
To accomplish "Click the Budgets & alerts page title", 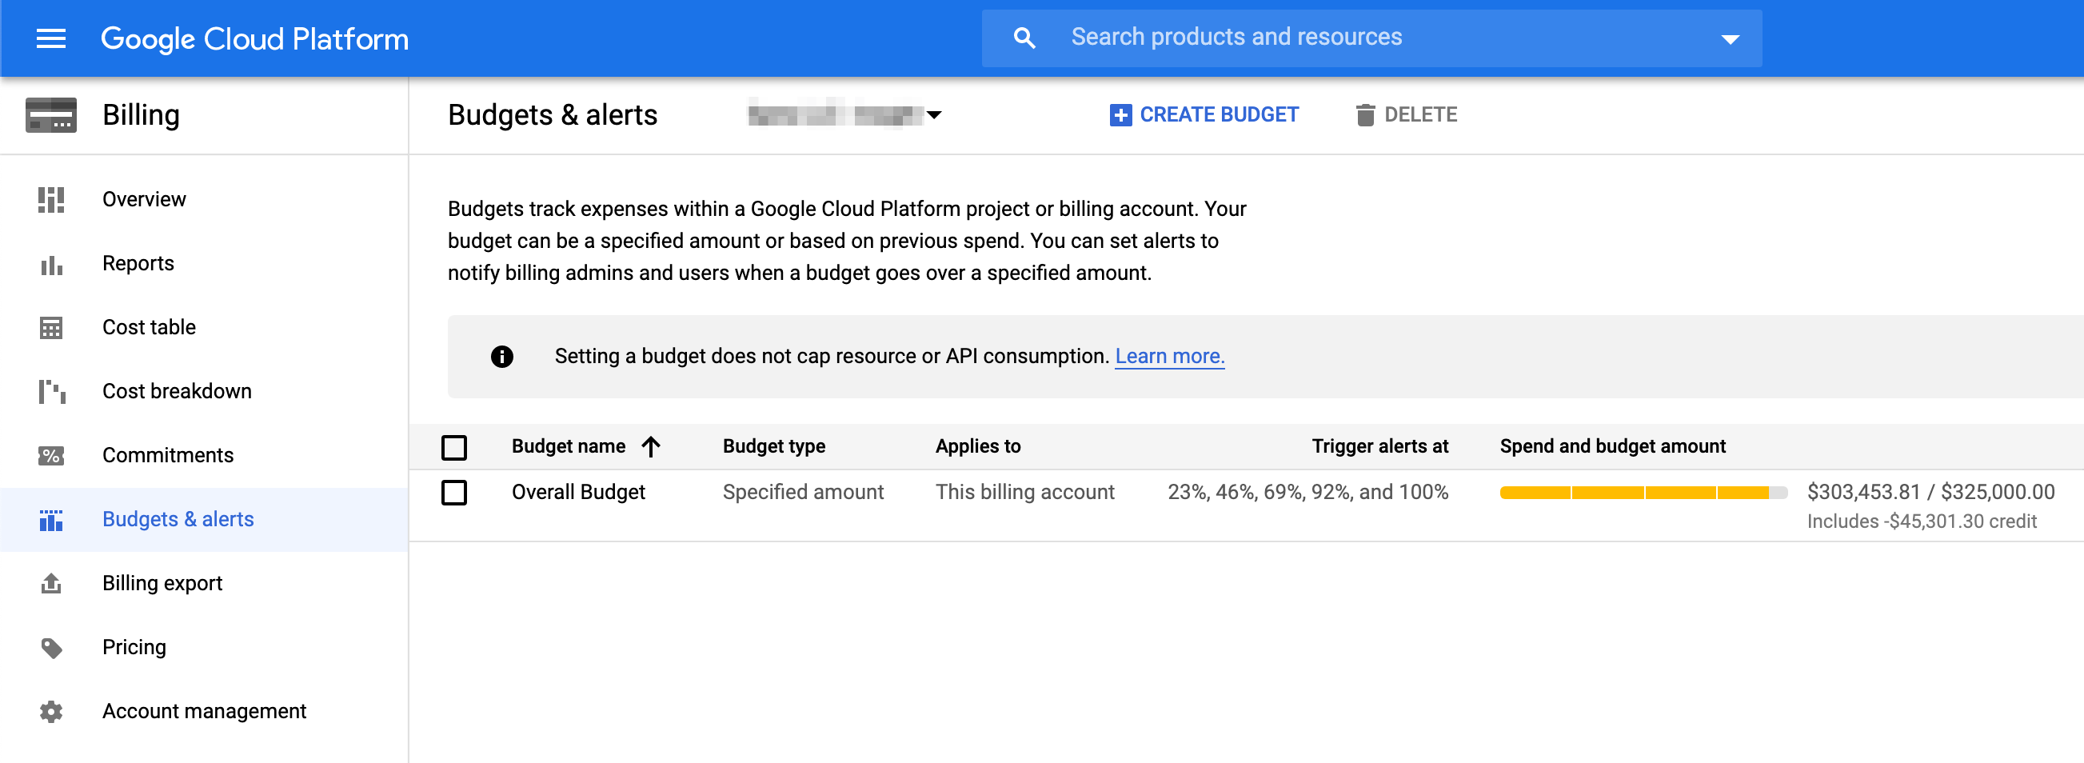I will (553, 115).
